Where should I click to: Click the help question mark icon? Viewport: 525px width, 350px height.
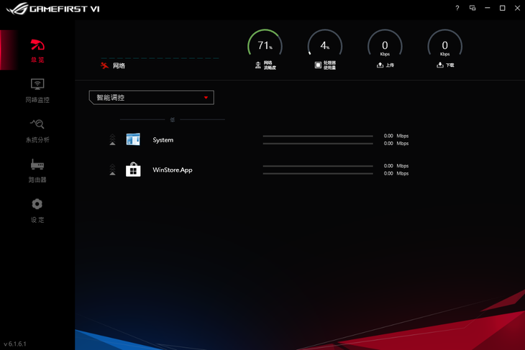(x=457, y=8)
